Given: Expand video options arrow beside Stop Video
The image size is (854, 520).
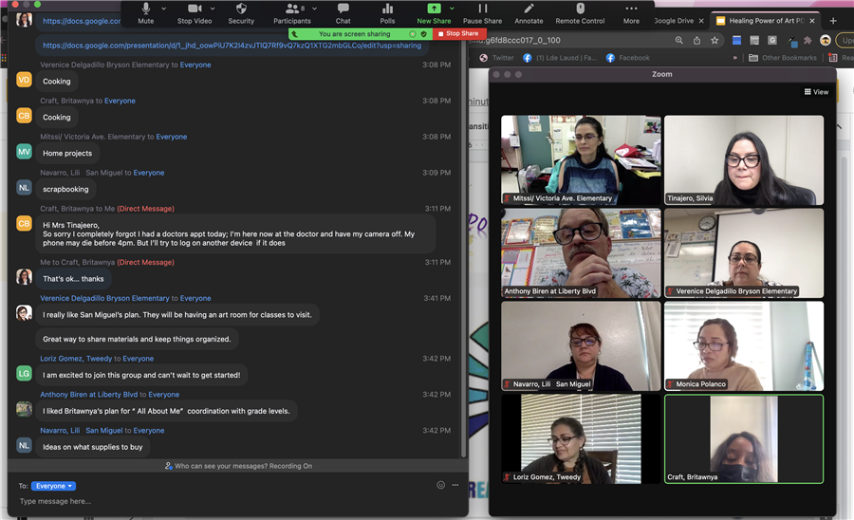Looking at the screenshot, I should click(213, 9).
